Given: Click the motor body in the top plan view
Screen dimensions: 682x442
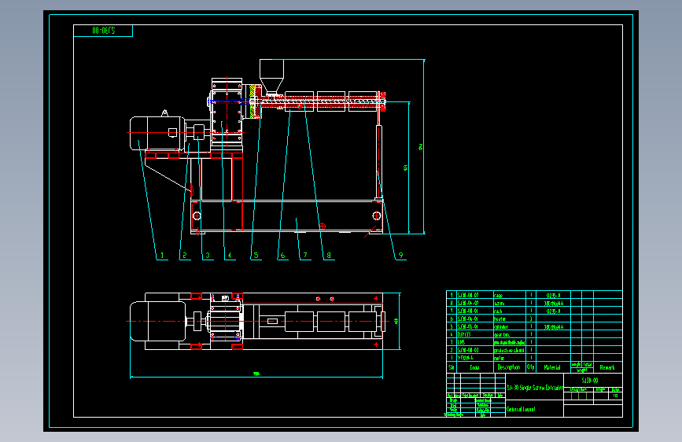Looking at the screenshot, I should pos(157,321).
